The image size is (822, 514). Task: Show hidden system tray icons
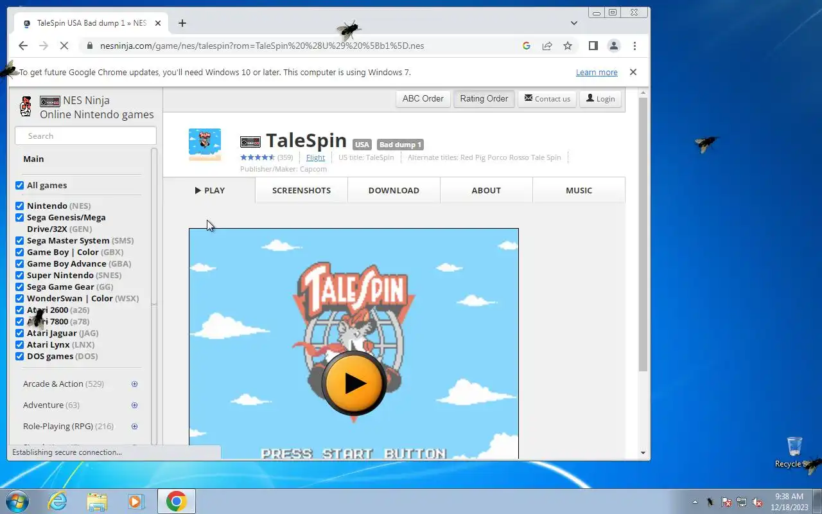click(x=695, y=502)
